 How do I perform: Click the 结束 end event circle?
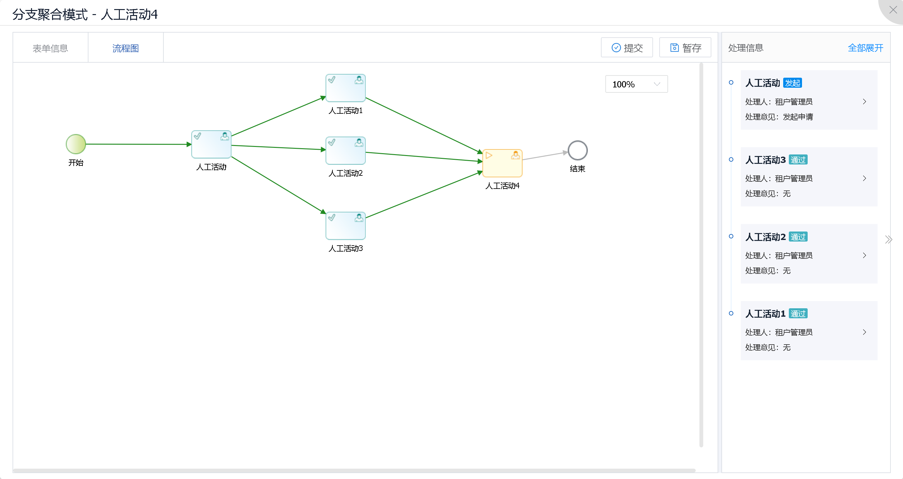tap(577, 150)
